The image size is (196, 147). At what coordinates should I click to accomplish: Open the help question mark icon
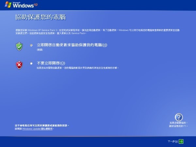coord(179,117)
